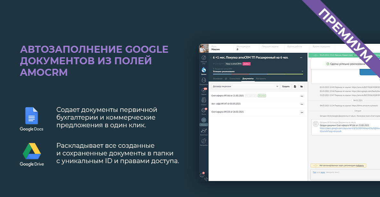Open Счет-оферта №153 от 26.02.2021
This screenshot has width=380, height=197.
(227, 112)
